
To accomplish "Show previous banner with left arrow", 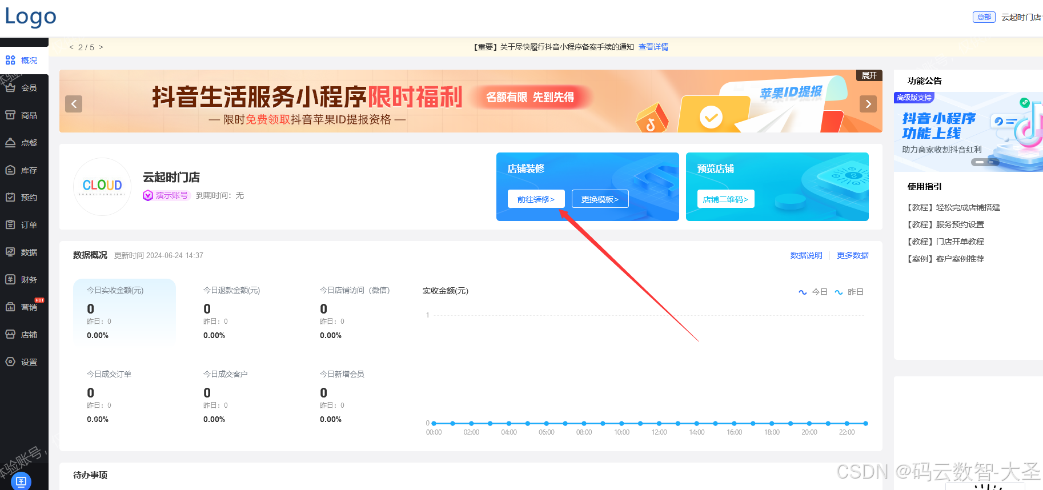I will point(74,103).
